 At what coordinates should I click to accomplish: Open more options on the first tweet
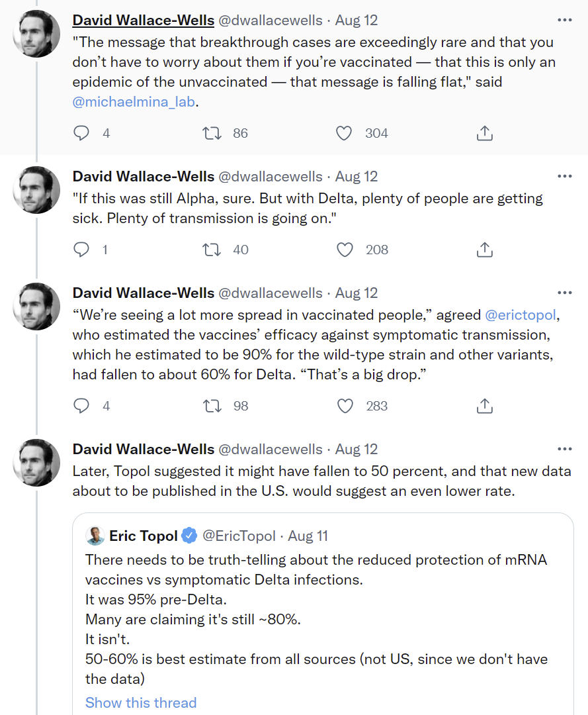(x=564, y=21)
